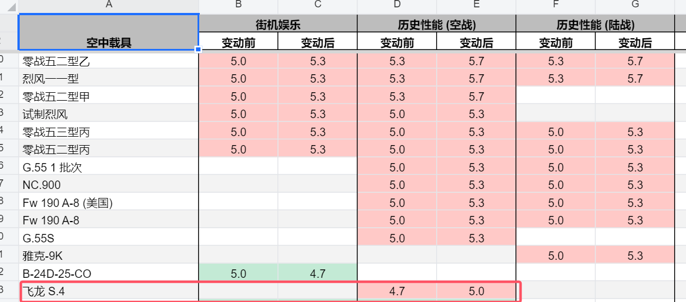Click the 雅克-9K cell

click(x=109, y=255)
